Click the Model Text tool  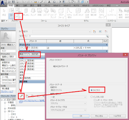coord(87,13)
